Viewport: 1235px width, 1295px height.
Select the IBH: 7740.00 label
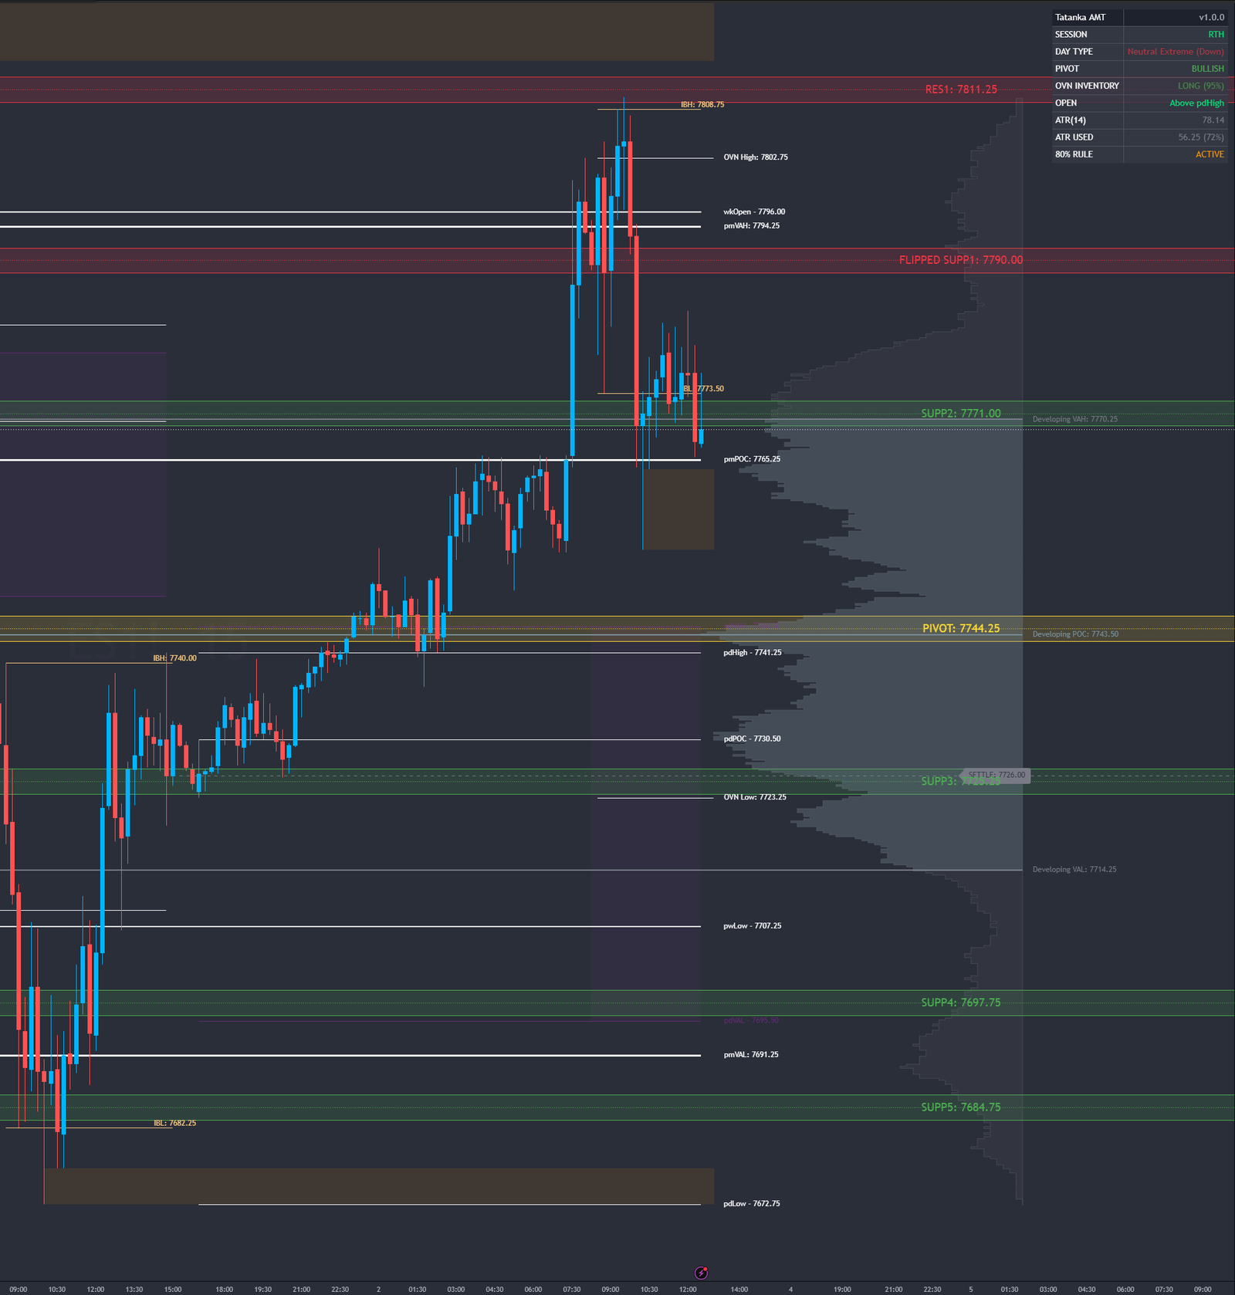174,658
